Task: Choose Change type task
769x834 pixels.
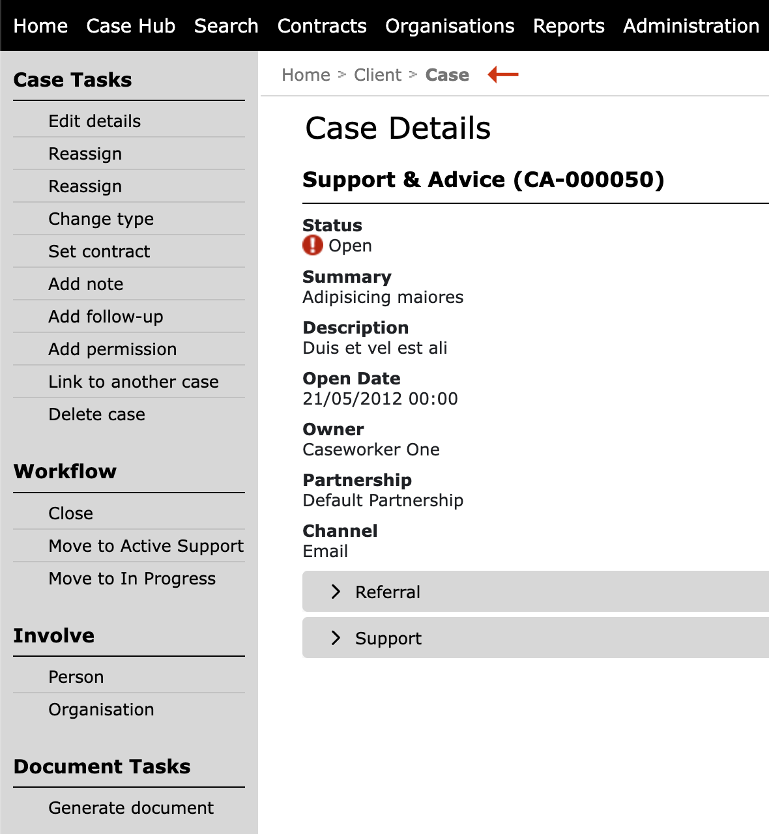Action: coord(101,219)
